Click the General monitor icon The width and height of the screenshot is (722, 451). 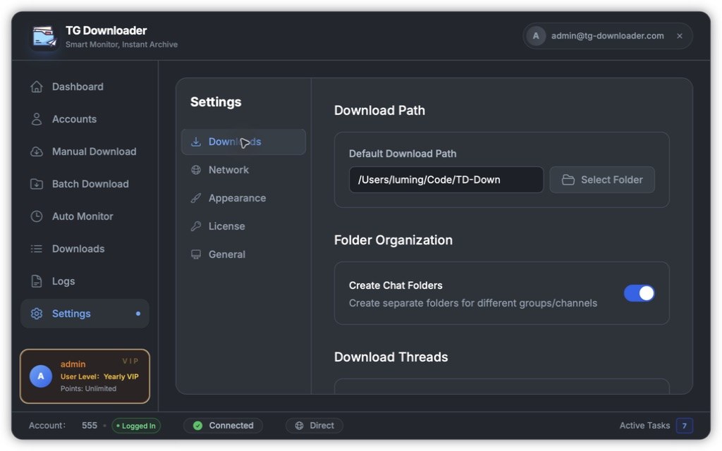click(x=196, y=254)
